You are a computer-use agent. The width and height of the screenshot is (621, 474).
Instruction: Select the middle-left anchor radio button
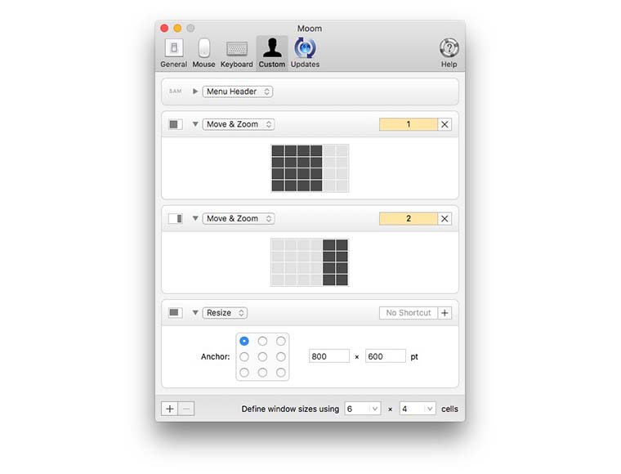[244, 357]
